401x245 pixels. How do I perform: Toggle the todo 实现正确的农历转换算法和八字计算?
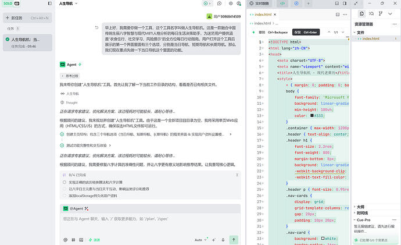(x=65, y=182)
